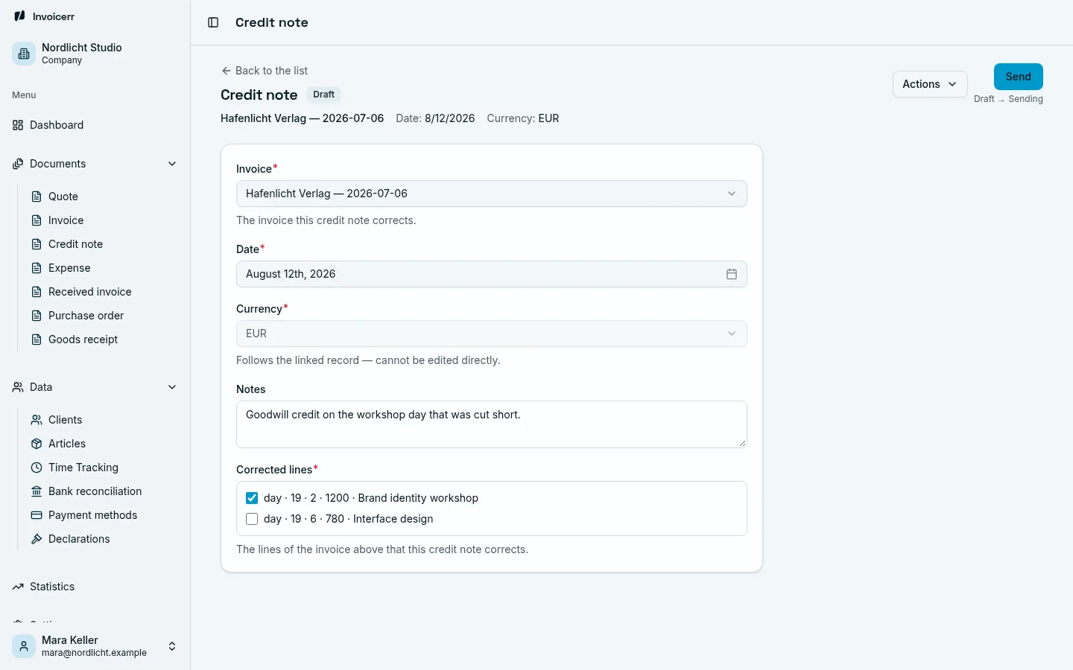Open the Dashboard grid icon
Screen dimensions: 1073x670
pyautogui.click(x=18, y=125)
